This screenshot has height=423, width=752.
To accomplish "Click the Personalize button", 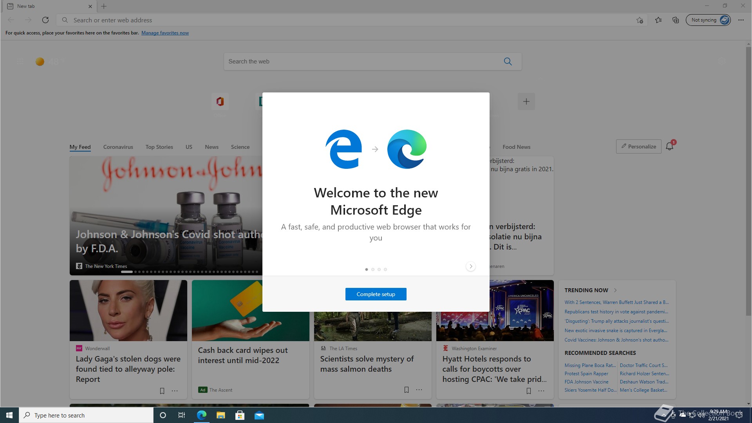I will [x=638, y=146].
